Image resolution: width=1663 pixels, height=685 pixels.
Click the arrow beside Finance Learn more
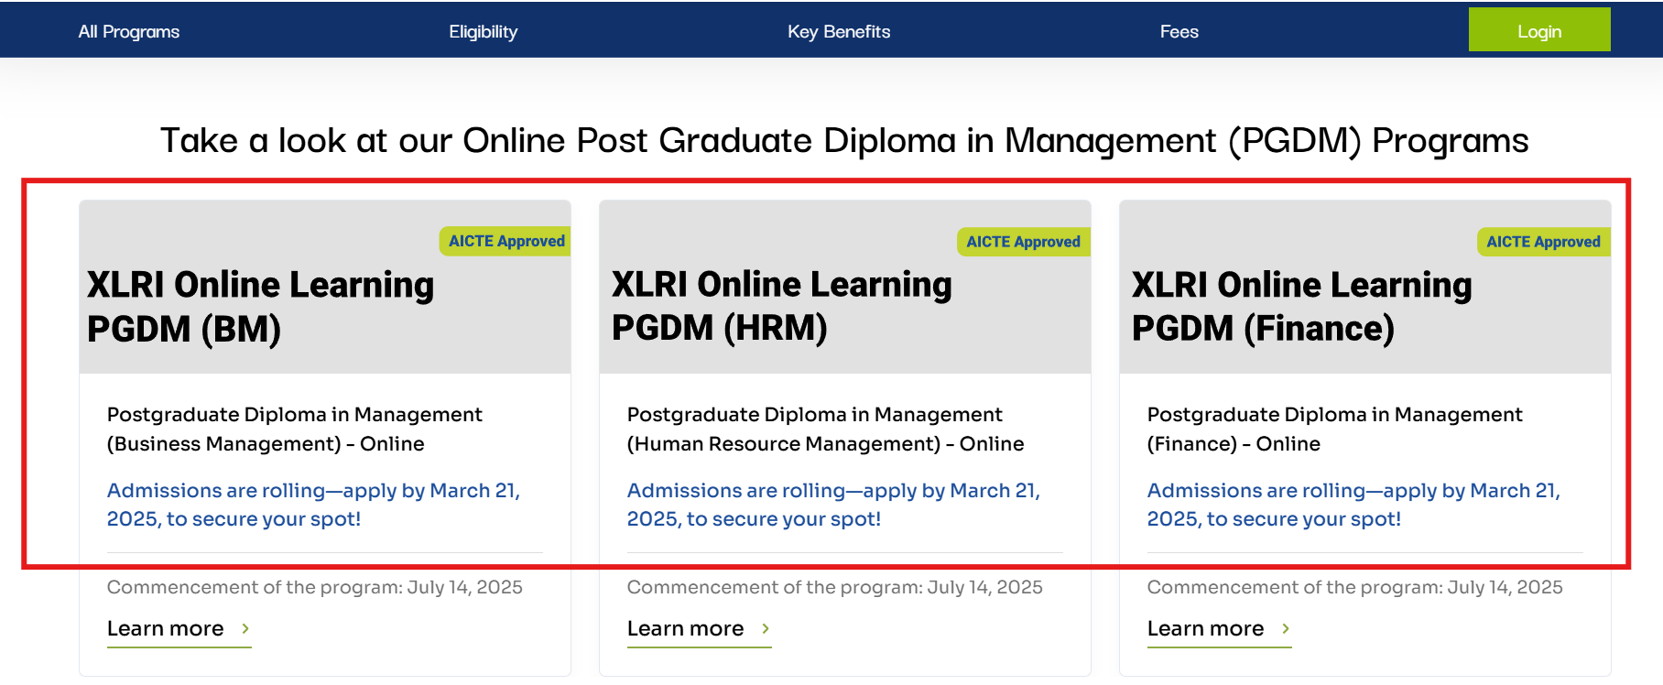point(1286,628)
